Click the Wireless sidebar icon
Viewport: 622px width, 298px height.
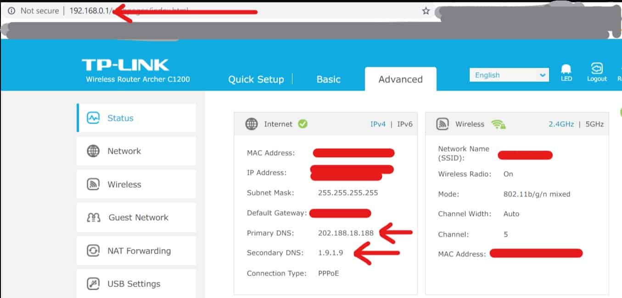(93, 184)
